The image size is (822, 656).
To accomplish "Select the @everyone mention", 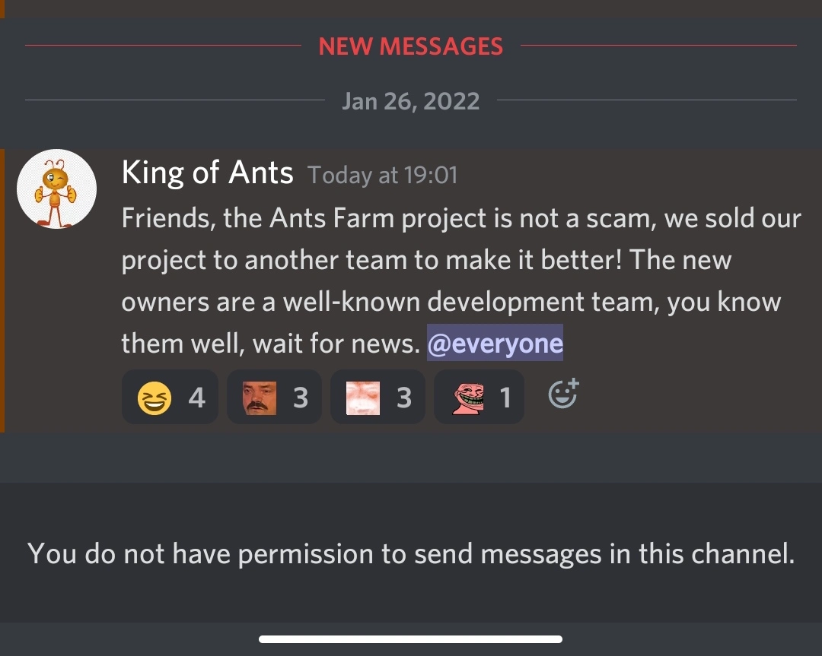I will (x=495, y=343).
